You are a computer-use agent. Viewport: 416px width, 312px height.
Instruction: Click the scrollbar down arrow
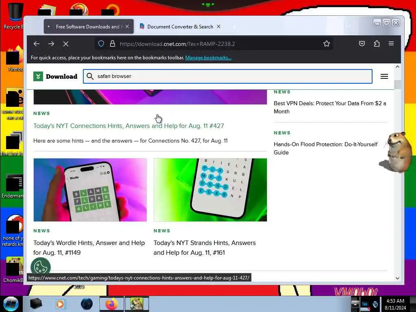(397, 278)
